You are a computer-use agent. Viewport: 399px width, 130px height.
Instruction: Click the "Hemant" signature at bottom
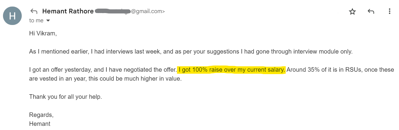click(40, 124)
